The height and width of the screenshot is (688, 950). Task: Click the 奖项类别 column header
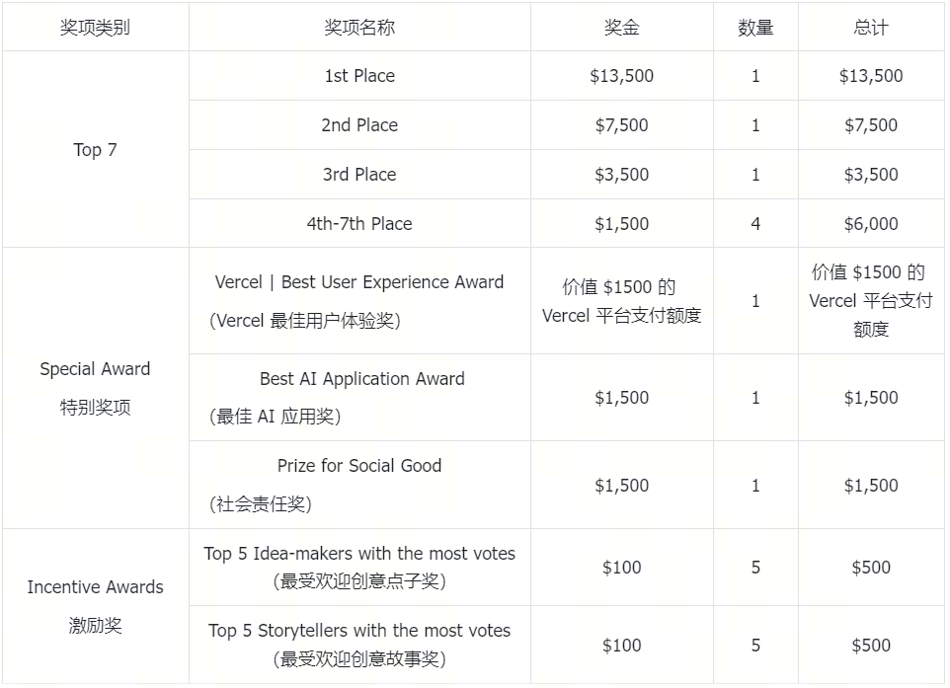click(x=95, y=28)
